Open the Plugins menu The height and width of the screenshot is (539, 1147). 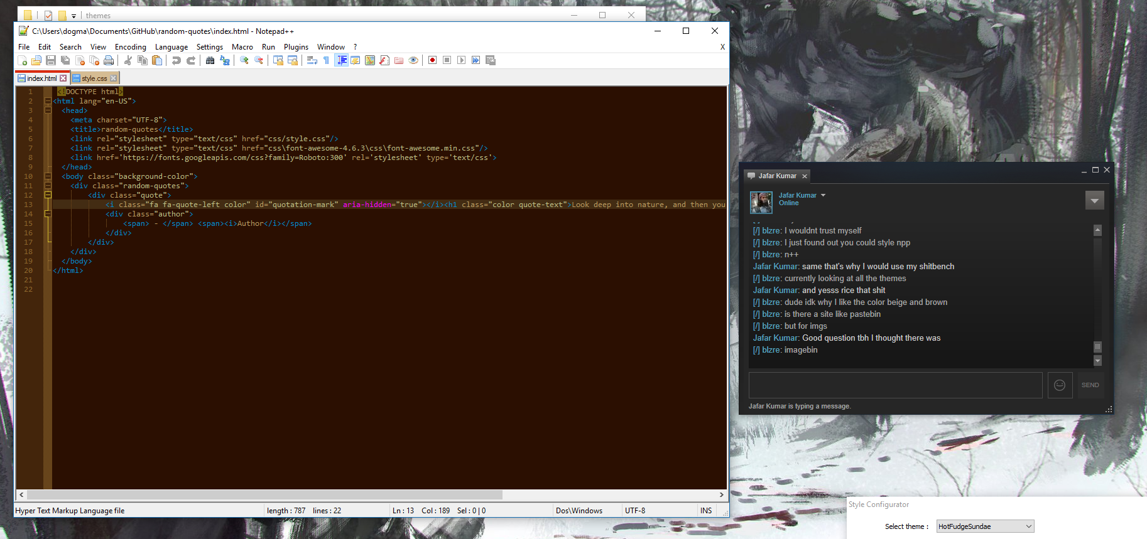point(296,47)
